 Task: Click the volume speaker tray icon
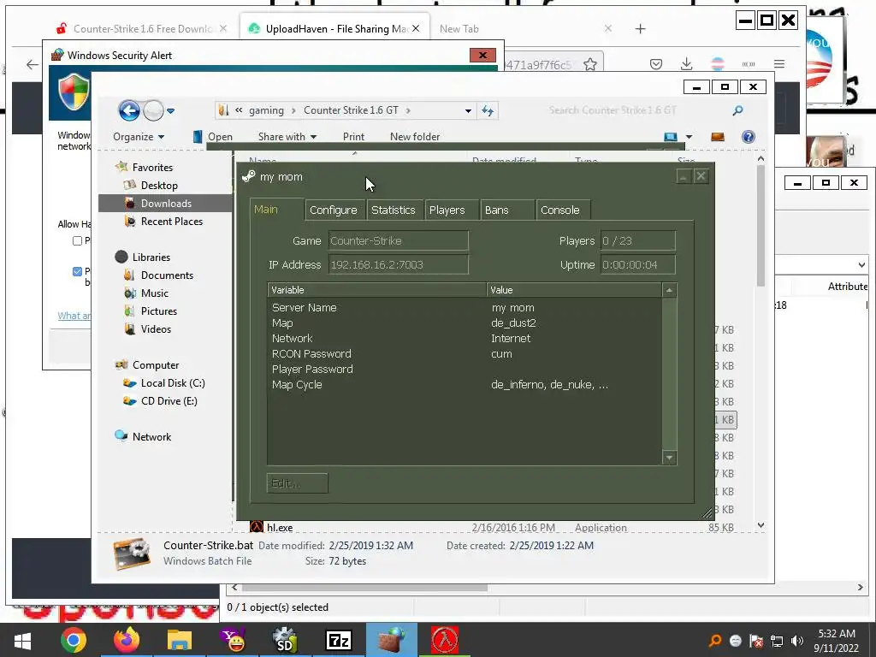click(x=796, y=641)
